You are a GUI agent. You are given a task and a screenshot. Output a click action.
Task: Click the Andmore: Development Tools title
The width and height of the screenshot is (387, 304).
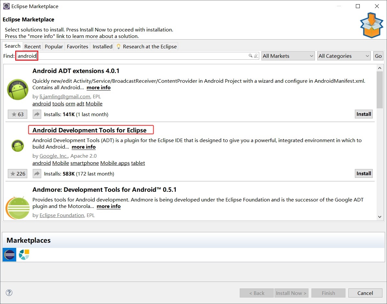coord(104,189)
